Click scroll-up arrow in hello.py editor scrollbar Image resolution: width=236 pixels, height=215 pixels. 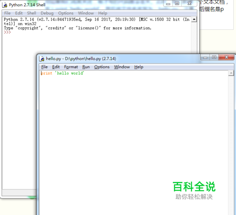click(x=231, y=73)
